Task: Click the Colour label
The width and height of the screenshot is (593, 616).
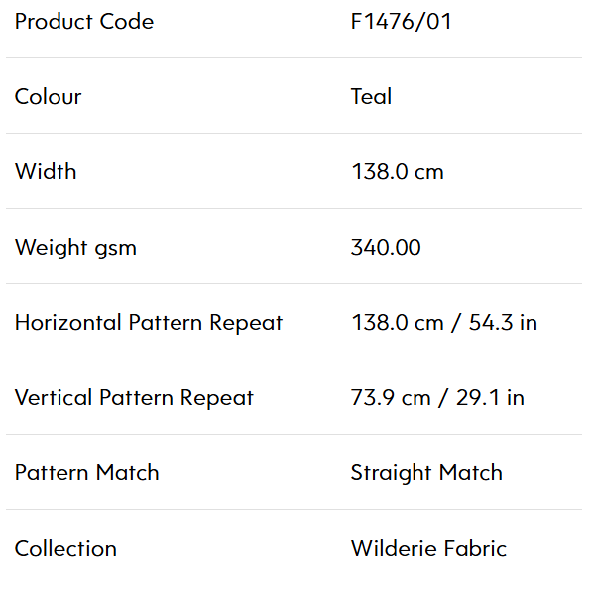Action: (x=48, y=97)
